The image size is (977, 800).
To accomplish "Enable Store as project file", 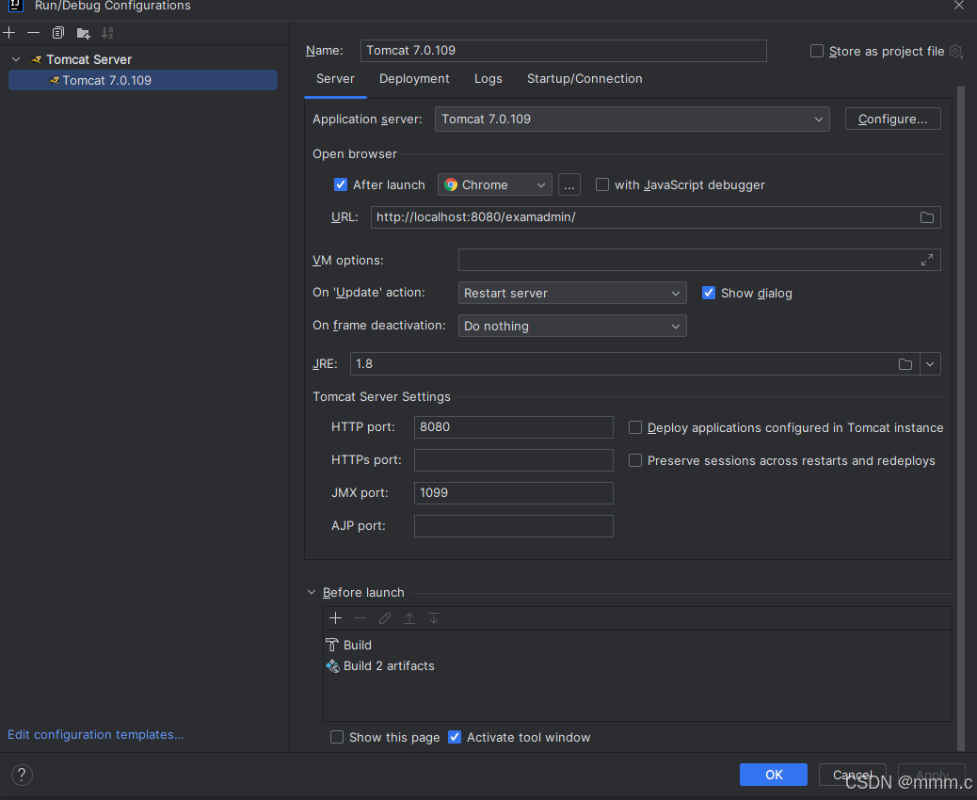I will pos(817,51).
